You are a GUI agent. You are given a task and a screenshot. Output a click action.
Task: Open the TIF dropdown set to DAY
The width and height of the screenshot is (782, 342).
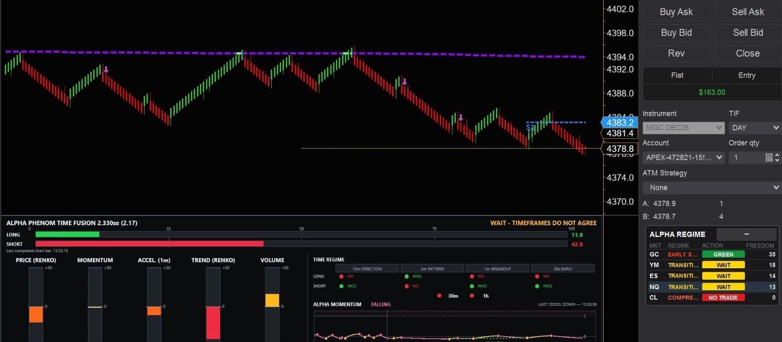point(755,128)
